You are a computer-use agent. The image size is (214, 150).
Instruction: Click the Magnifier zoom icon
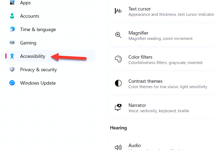coord(118,35)
